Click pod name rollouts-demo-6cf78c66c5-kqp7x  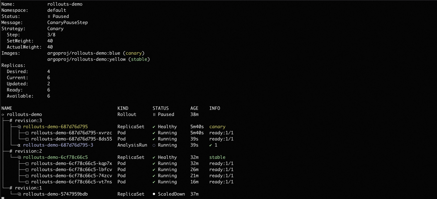72,163
